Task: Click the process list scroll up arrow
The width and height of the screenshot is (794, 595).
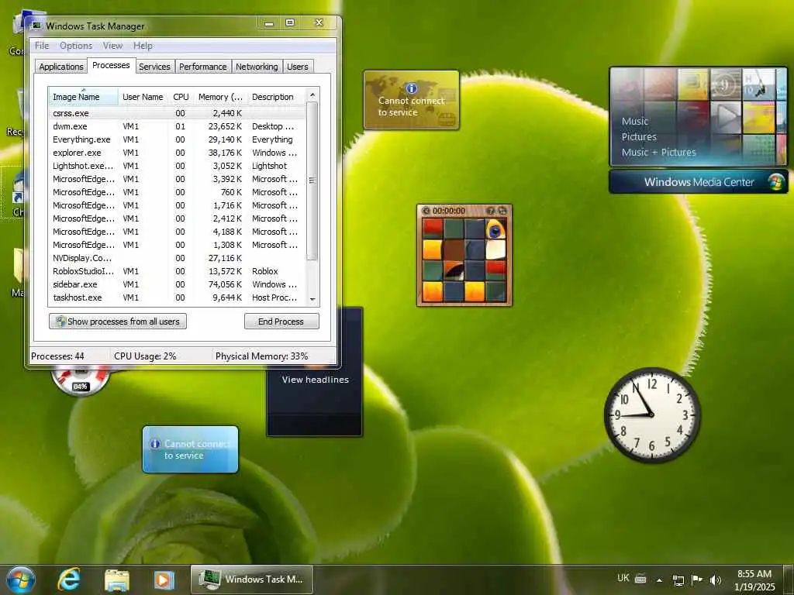Action: (x=312, y=95)
